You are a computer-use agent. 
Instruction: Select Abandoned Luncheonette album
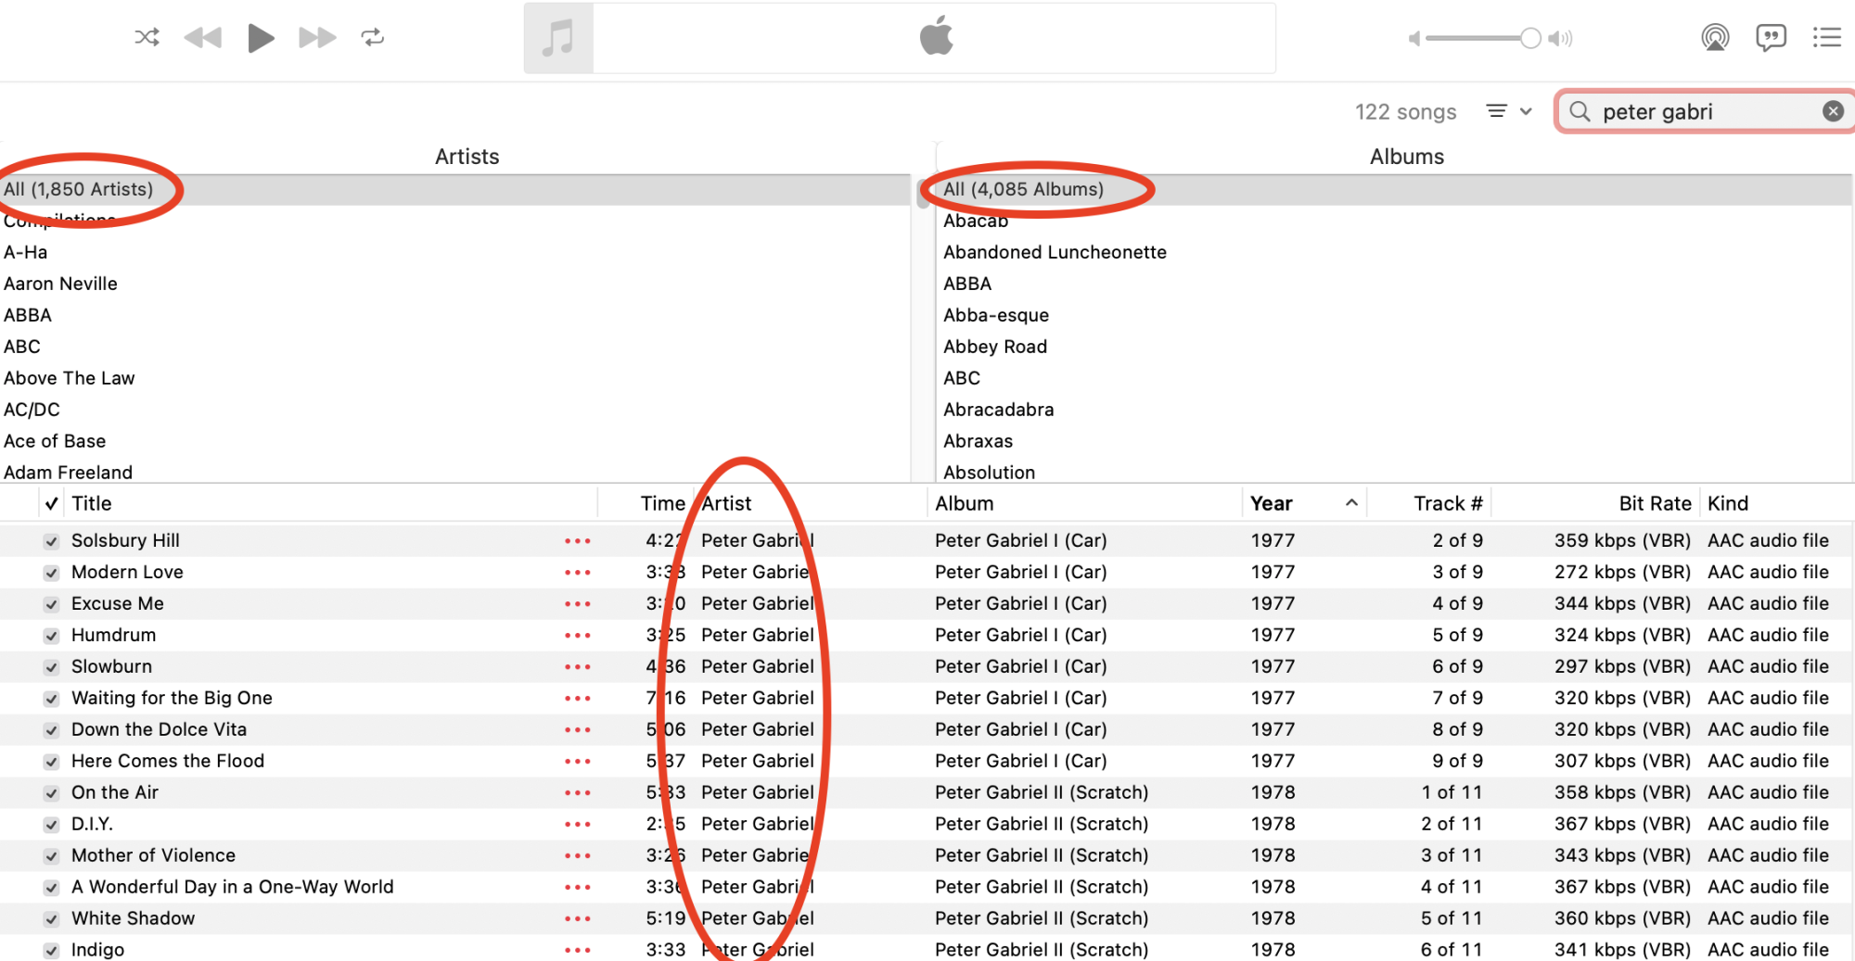click(1396, 252)
